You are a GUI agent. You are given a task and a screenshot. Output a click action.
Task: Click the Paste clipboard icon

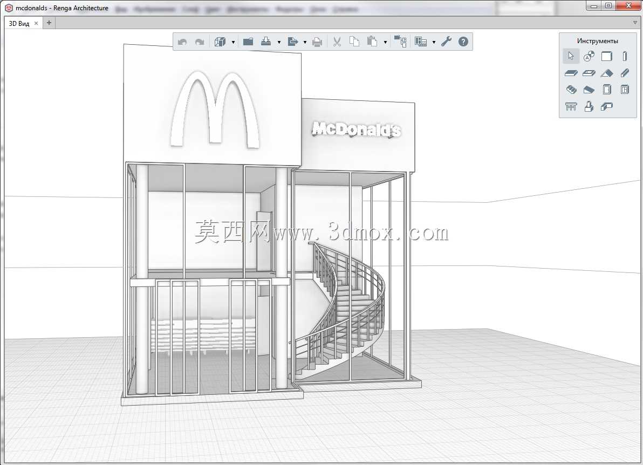click(372, 42)
